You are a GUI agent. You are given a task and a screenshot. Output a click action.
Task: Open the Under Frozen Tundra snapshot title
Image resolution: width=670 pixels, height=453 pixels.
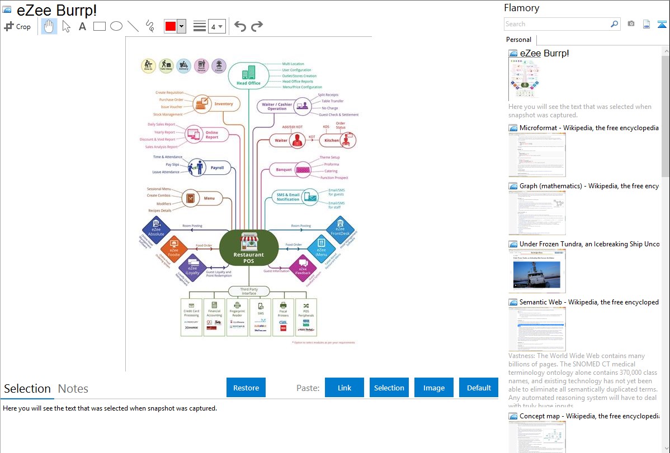pos(589,244)
